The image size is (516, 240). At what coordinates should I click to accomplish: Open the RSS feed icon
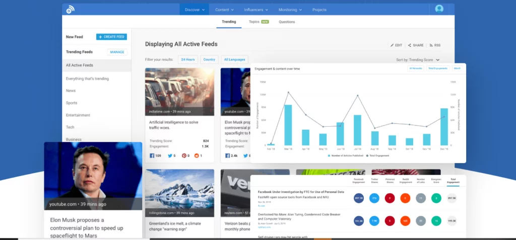coord(431,45)
